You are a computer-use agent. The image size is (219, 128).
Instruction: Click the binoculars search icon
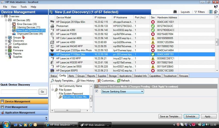coord(175,12)
